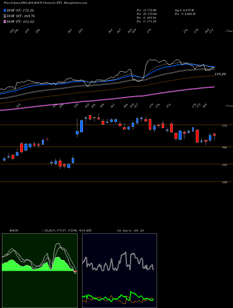
Task: Click the chart title 'Price,Volume,EMA,ADX,MACD Charts for RTX'
Action: click(33, 3)
